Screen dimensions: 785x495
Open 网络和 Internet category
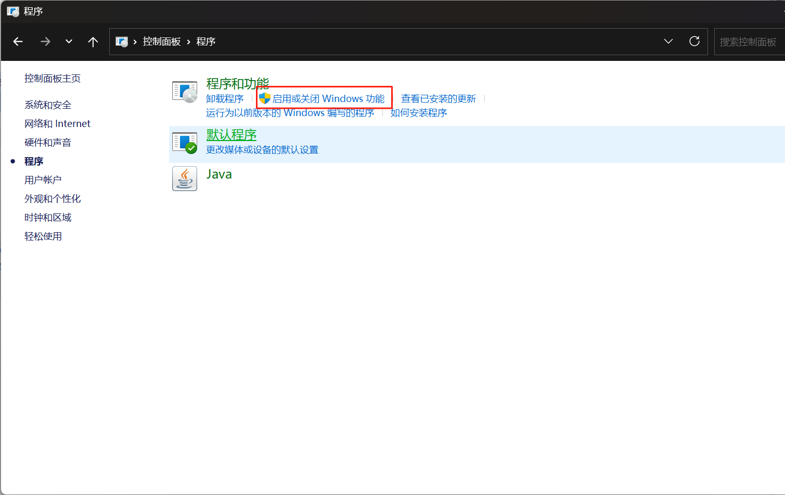click(57, 124)
